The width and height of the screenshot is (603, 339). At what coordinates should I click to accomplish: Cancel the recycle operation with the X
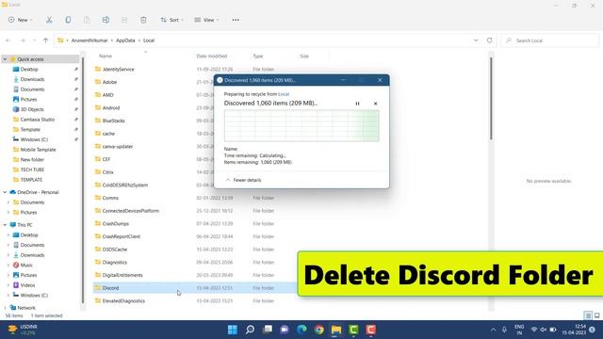(x=375, y=104)
